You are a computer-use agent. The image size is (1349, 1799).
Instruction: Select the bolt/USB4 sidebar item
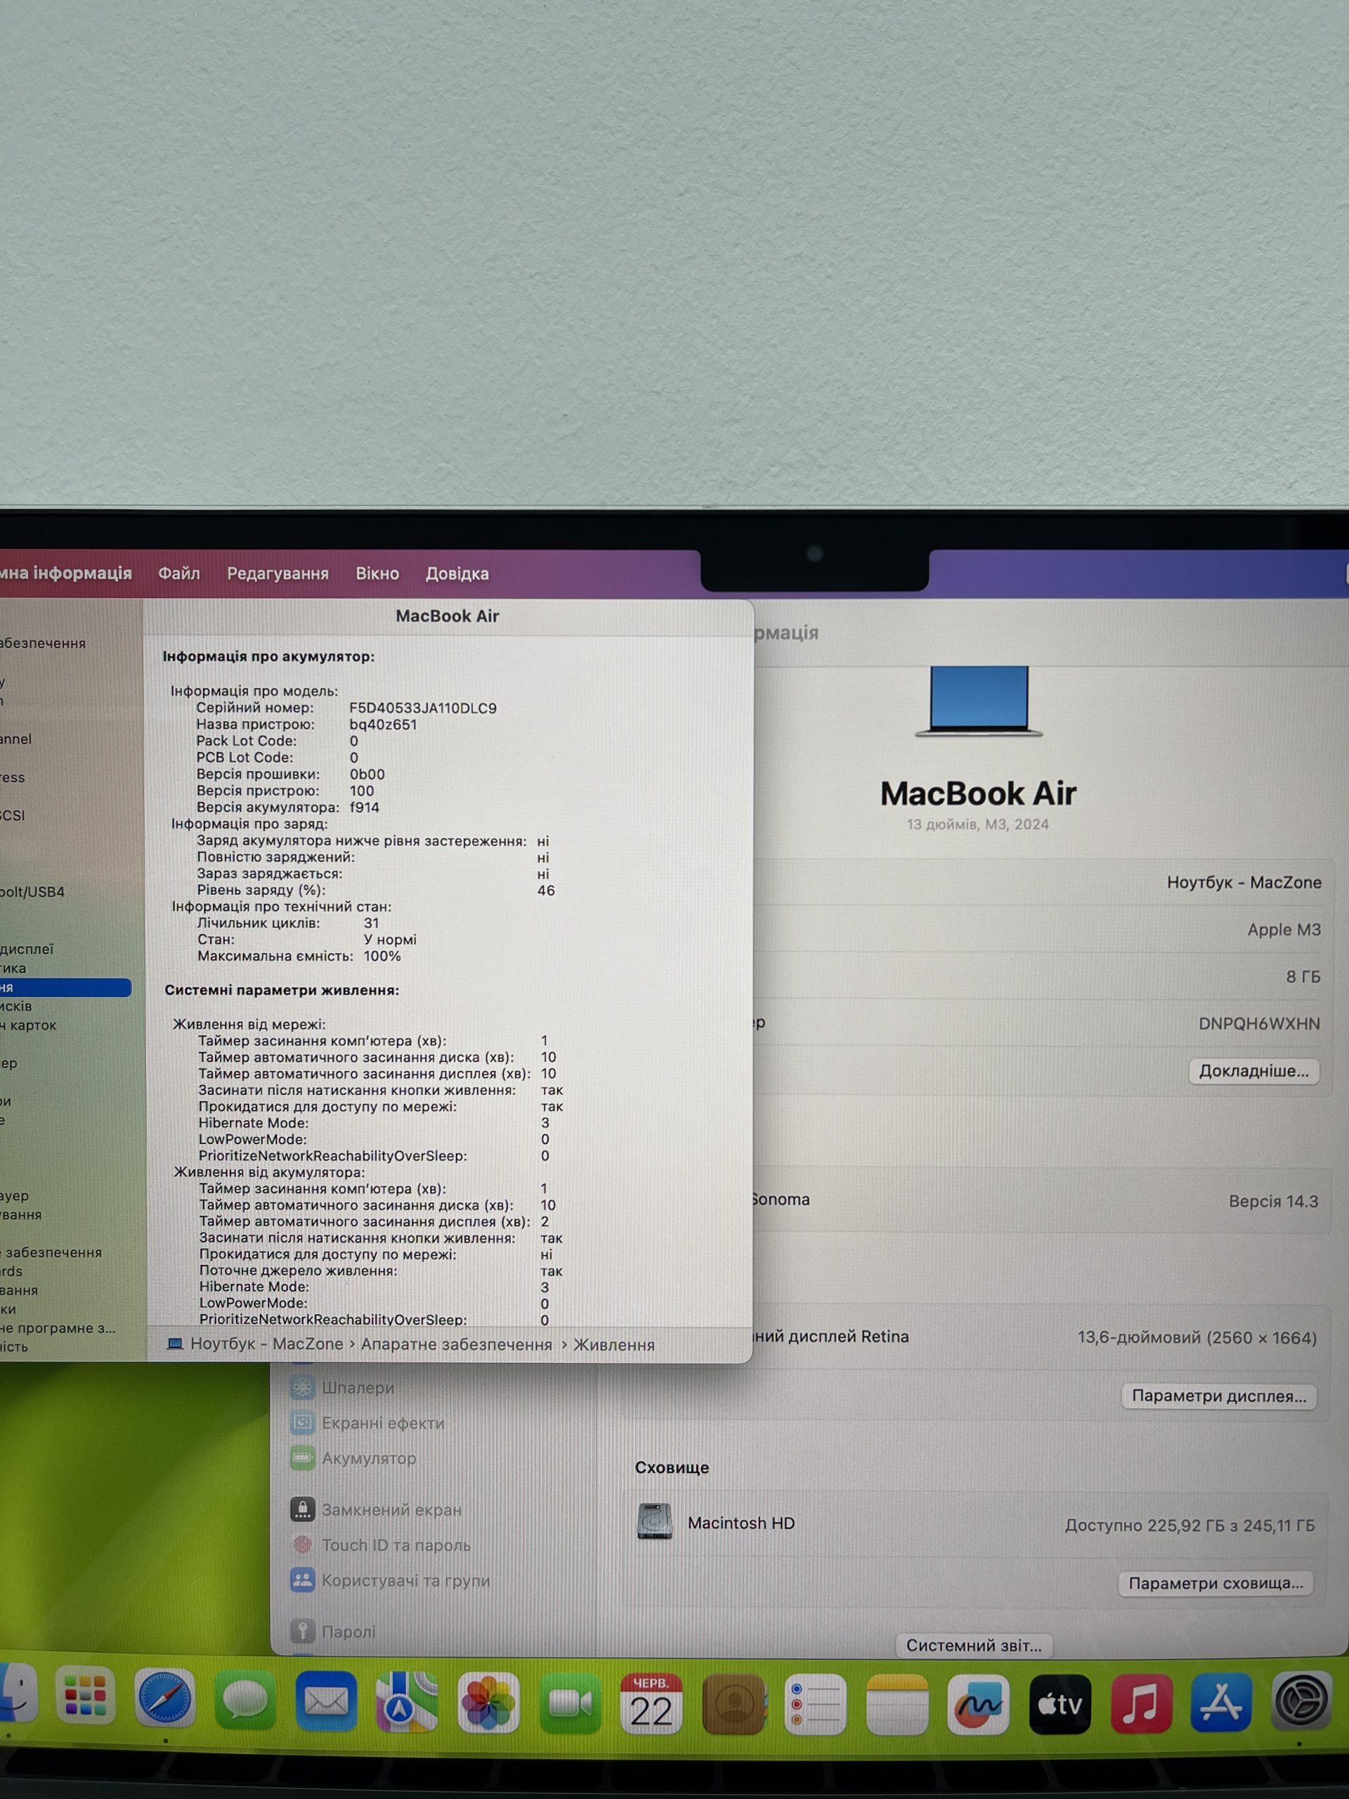(x=32, y=891)
